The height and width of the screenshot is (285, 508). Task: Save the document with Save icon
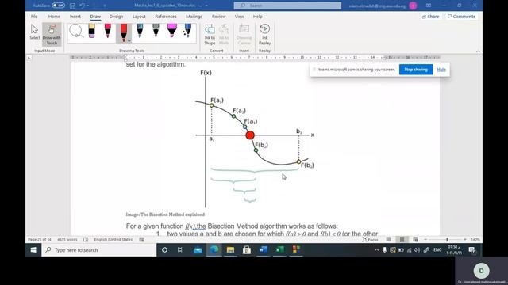pyautogui.click(x=72, y=6)
